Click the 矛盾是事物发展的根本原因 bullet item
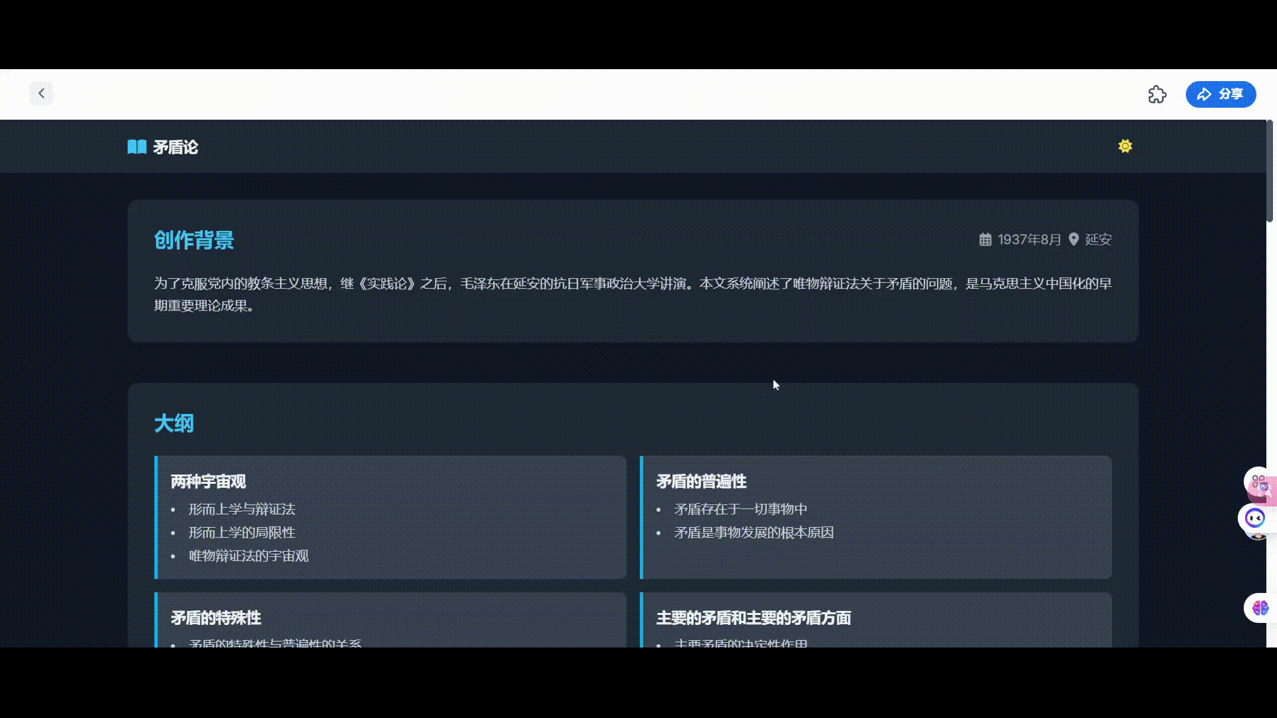The height and width of the screenshot is (718, 1277). pyautogui.click(x=754, y=533)
